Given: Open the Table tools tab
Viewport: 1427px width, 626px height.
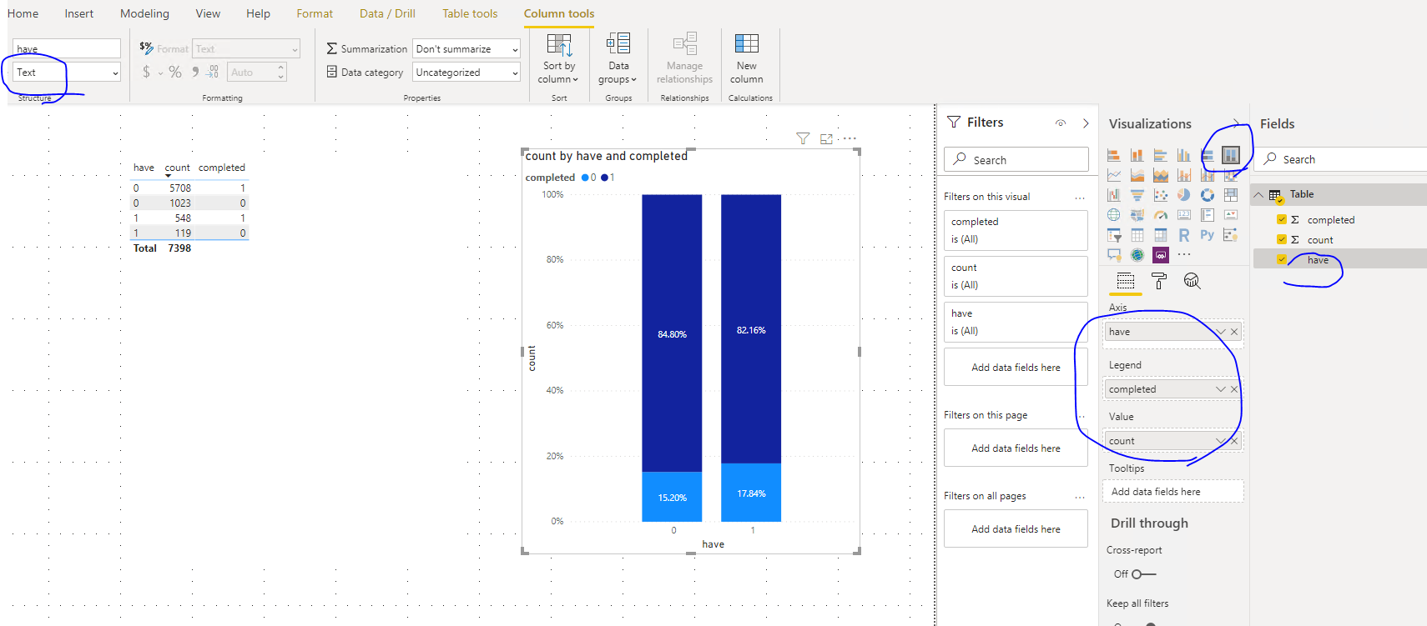Looking at the screenshot, I should (x=470, y=13).
